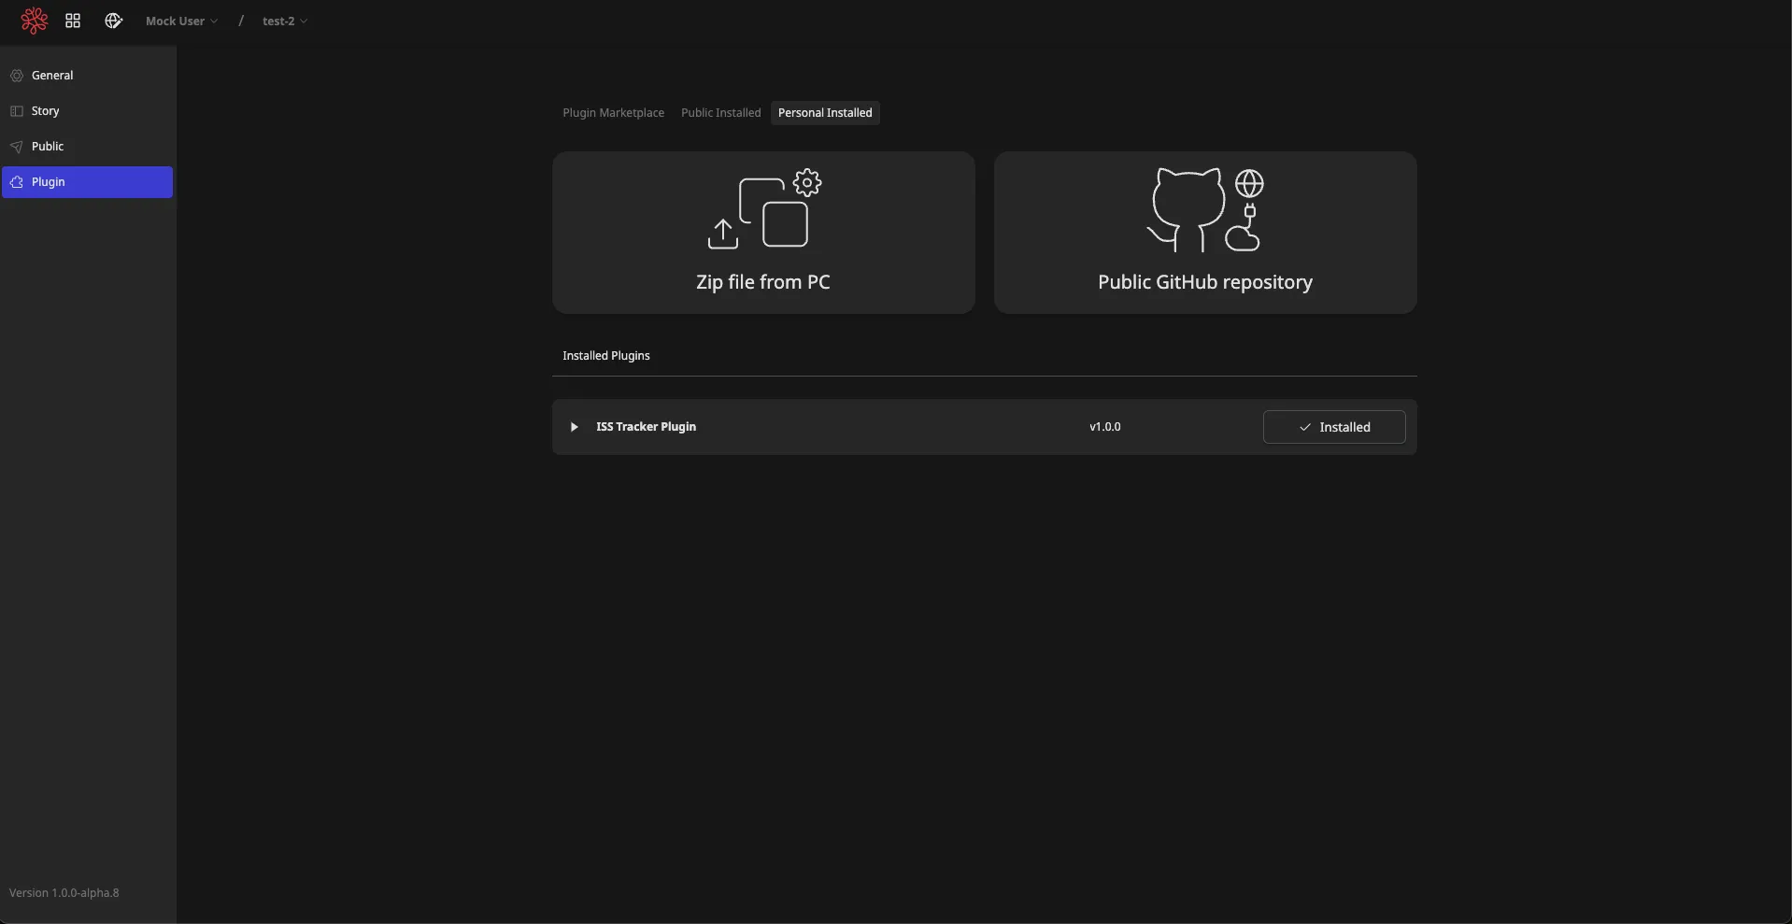Click the globe editor icon in top bar

pos(113,21)
